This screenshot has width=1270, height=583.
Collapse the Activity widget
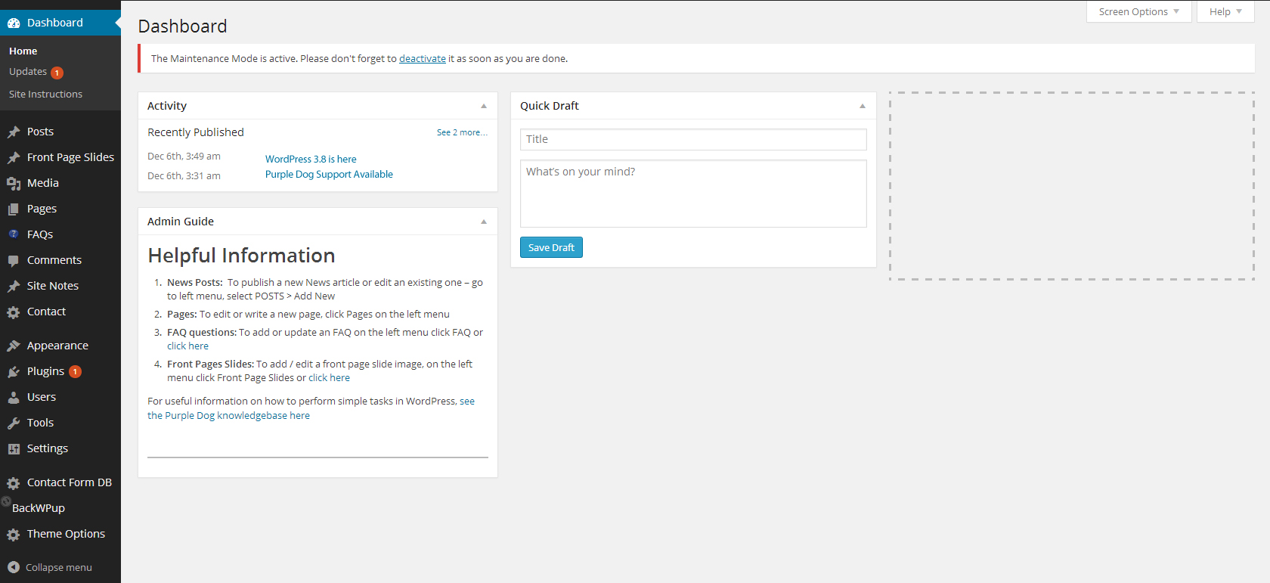pos(484,106)
